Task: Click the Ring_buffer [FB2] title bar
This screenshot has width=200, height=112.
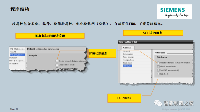Action: tap(155, 42)
